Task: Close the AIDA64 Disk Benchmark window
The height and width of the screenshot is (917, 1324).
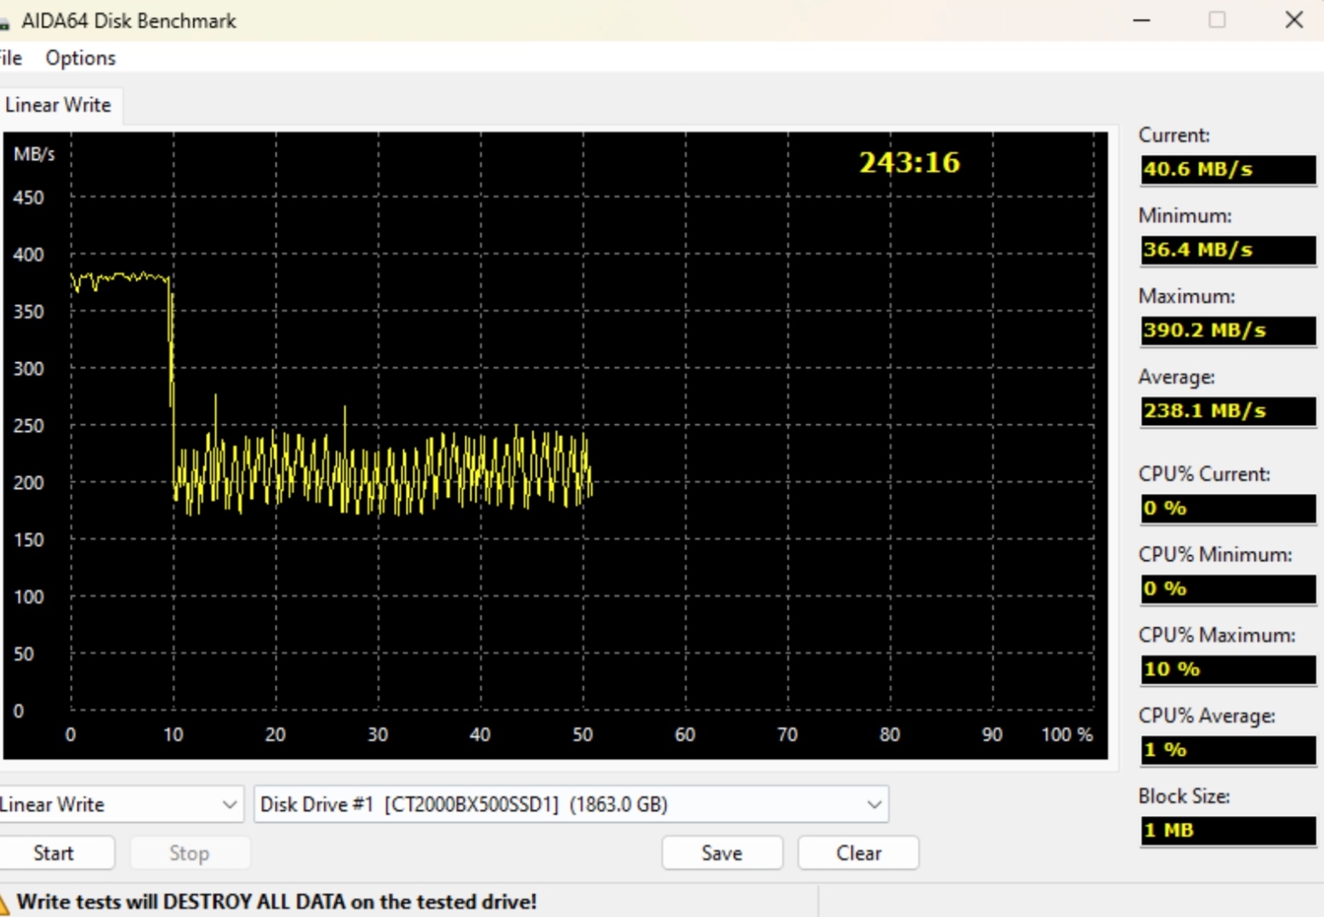Action: click(1293, 20)
